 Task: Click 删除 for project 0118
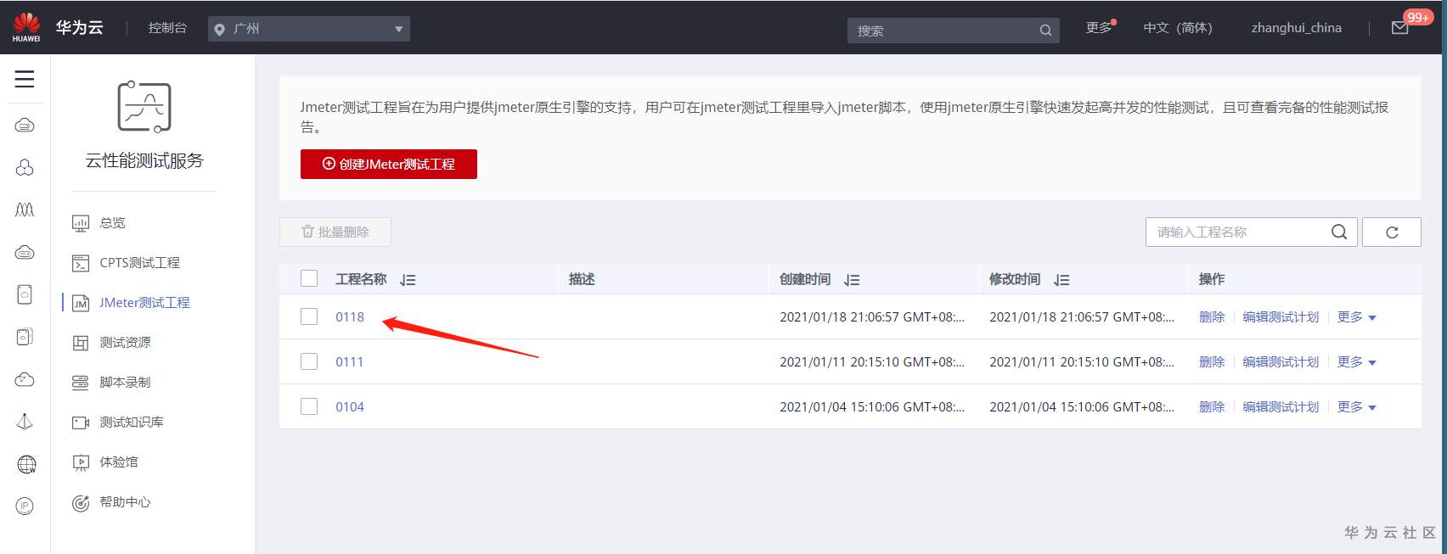(x=1212, y=316)
